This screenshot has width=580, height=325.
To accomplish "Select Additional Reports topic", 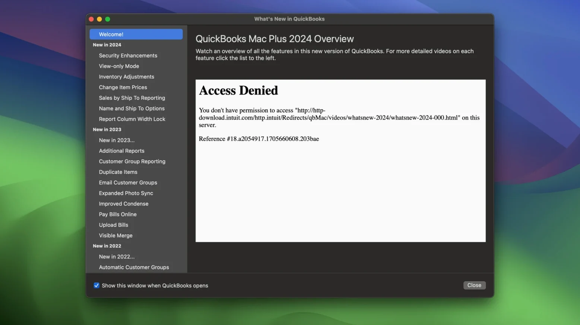I will (x=121, y=151).
